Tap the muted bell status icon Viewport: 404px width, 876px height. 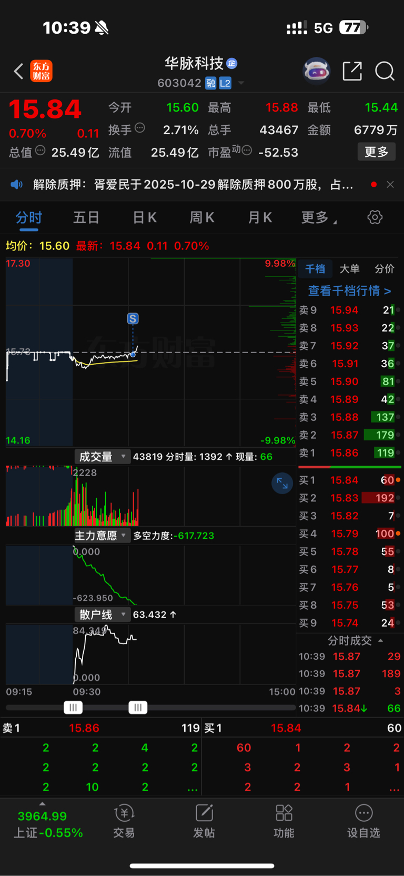[x=102, y=27]
